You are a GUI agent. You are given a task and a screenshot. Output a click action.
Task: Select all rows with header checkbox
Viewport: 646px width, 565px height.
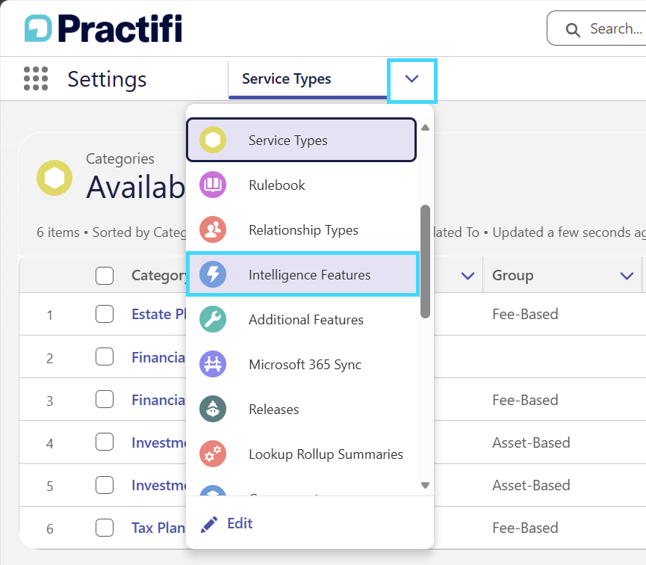pyautogui.click(x=105, y=276)
